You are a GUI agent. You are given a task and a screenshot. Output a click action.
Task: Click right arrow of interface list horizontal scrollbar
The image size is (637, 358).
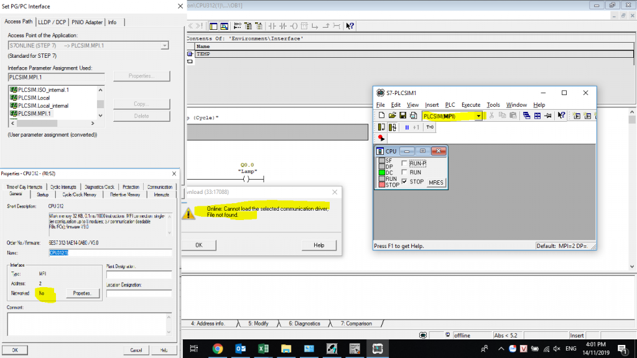pyautogui.click(x=93, y=123)
